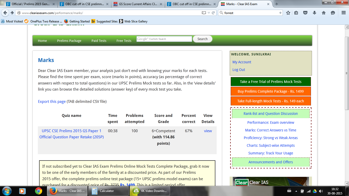Open the Firefox hamburger menu
The height and width of the screenshot is (196, 349).
click(344, 13)
